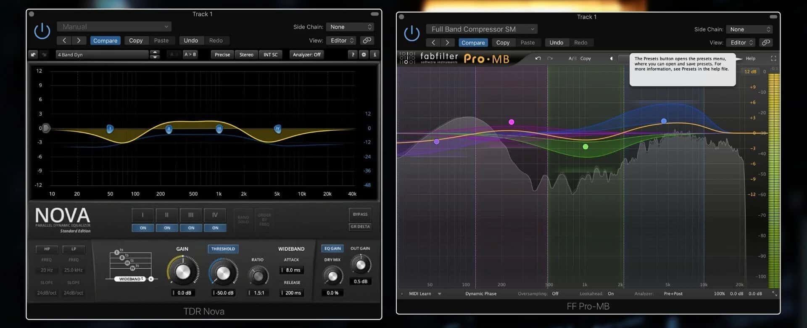Click the 8.0 ms attack value field
Screen dimensions: 807x328
tap(292, 270)
